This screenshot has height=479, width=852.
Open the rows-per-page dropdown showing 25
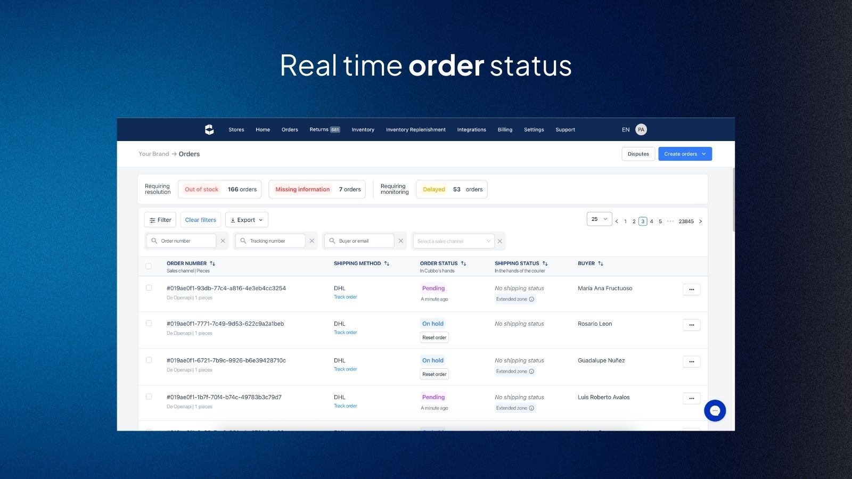[x=599, y=219]
